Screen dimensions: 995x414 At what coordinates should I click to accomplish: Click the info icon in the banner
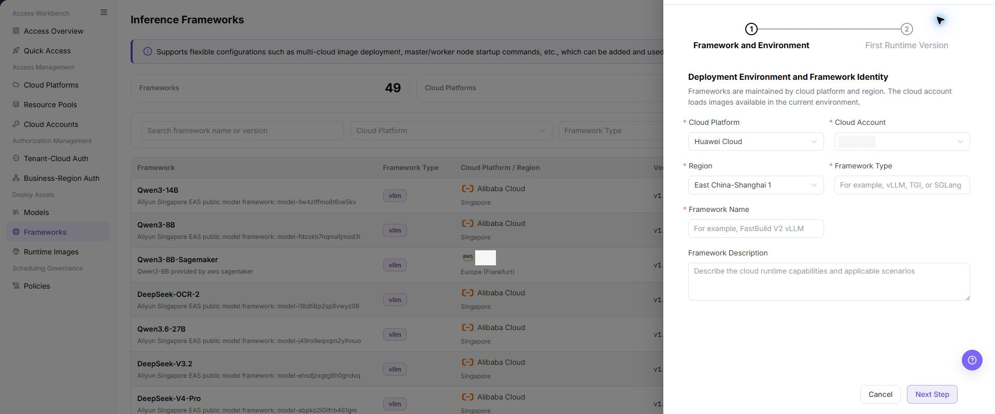pos(148,52)
